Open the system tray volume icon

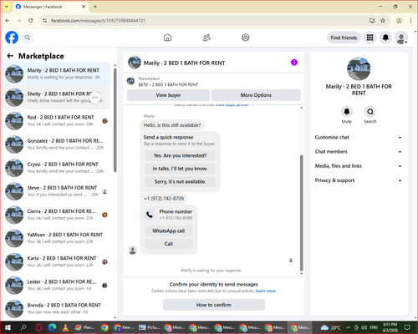(x=364, y=327)
